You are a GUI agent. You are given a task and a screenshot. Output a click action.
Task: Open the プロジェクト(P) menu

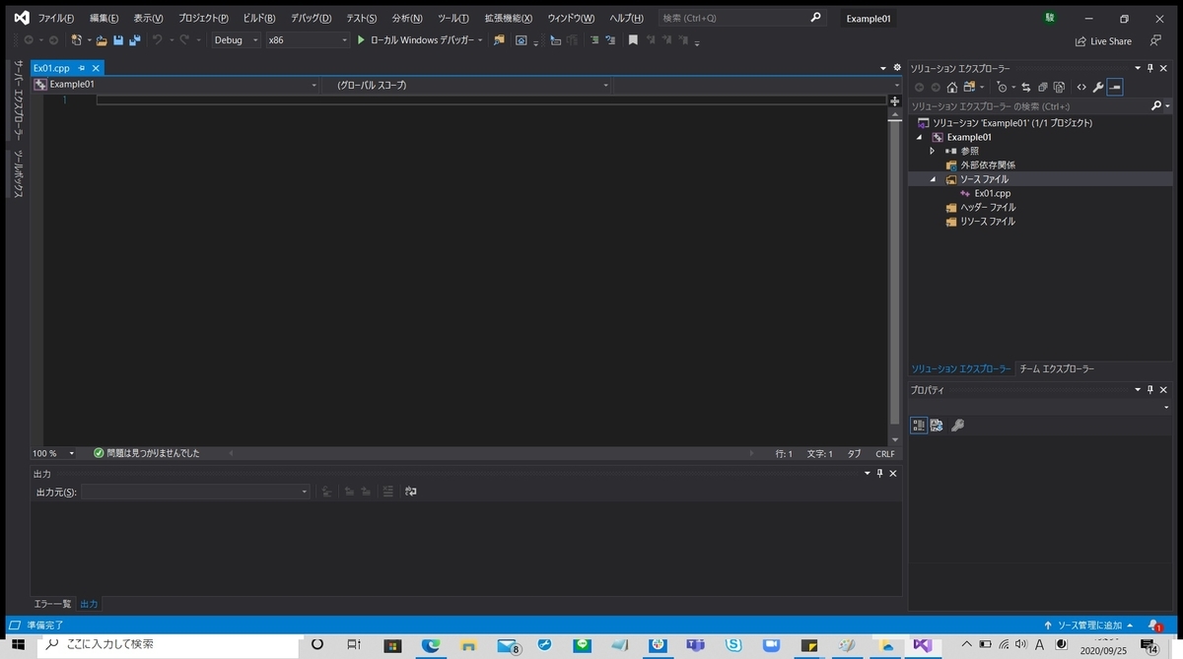tap(203, 19)
